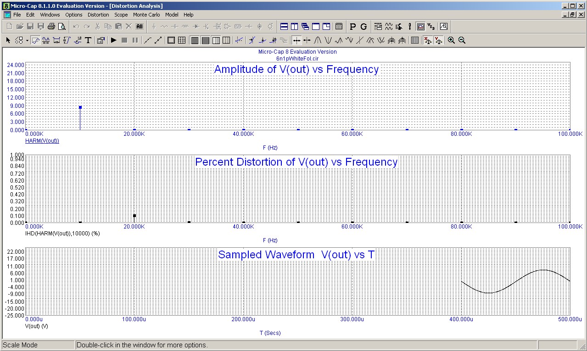Open the Help menu
This screenshot has height=351, width=587.
coord(188,15)
